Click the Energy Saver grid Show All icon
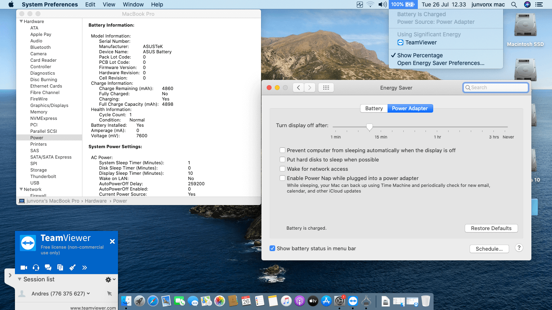The height and width of the screenshot is (310, 552). [326, 88]
